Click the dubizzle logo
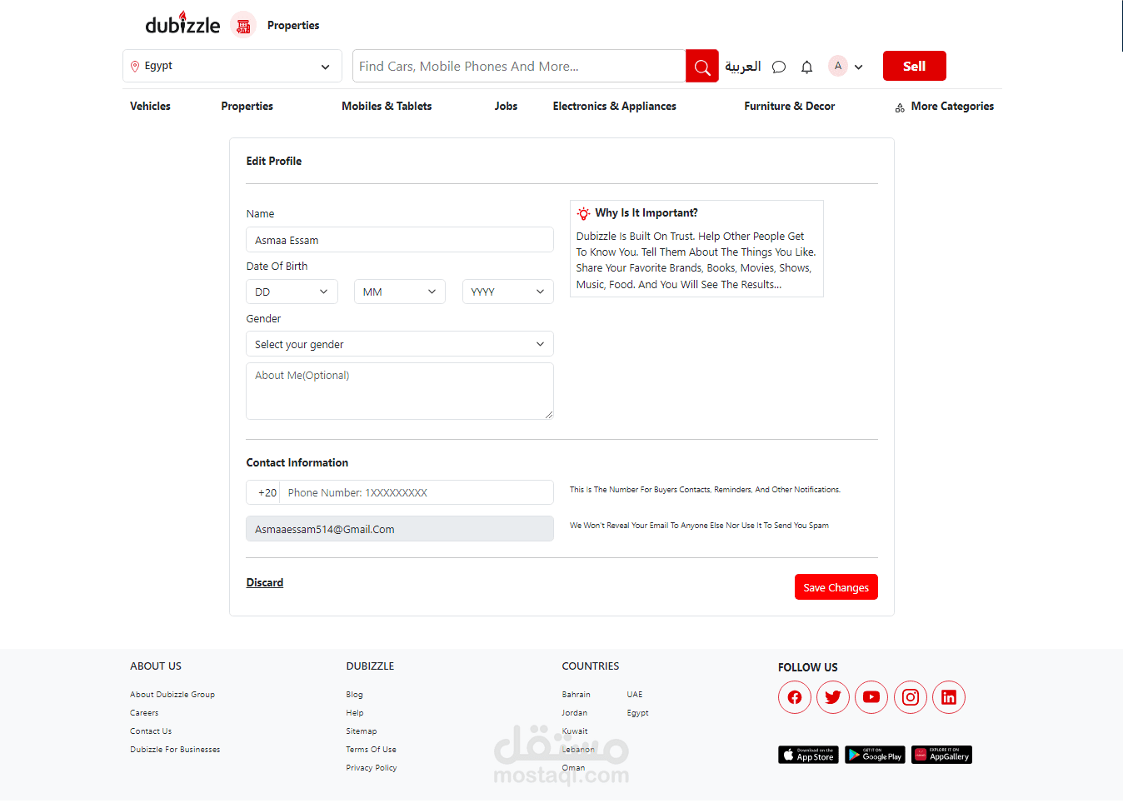 [182, 23]
